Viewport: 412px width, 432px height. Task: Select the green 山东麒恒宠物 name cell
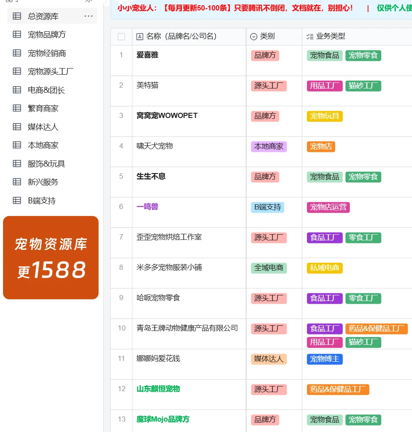click(x=189, y=395)
